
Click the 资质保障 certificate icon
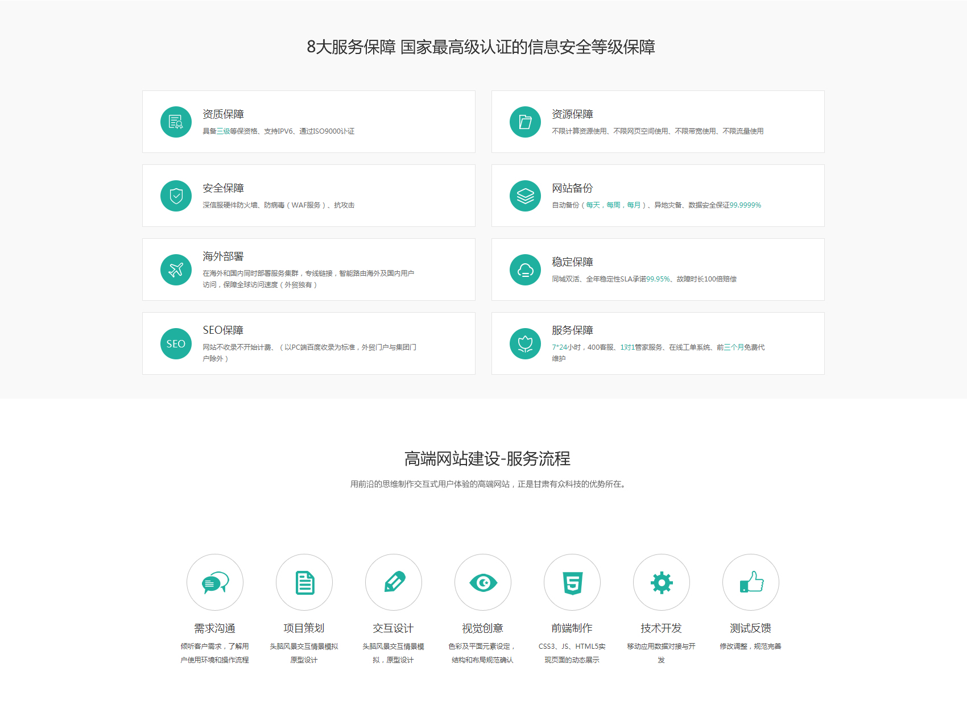(176, 122)
